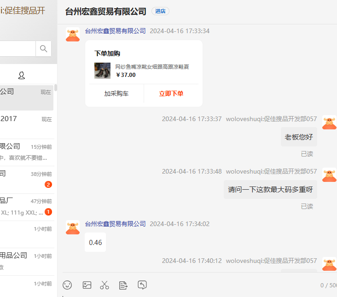Open the emoji picker in chat toolbar
Image resolution: width=337 pixels, height=297 pixels.
click(67, 285)
